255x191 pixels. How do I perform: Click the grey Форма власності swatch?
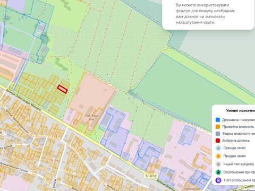pos(218,134)
